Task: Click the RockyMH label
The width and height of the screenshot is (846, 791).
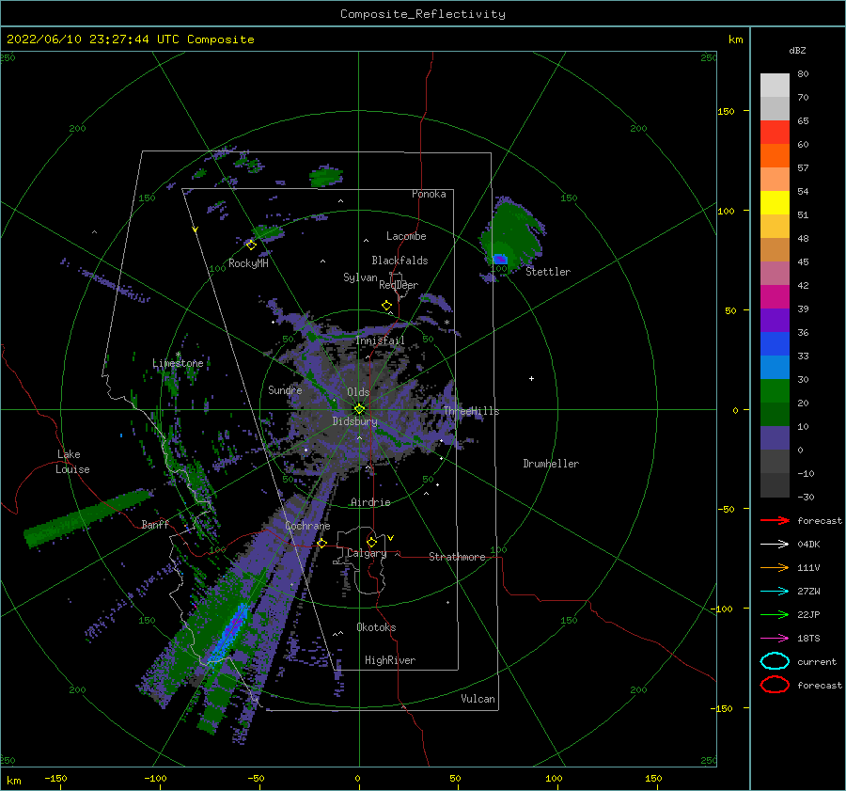Action: click(x=248, y=263)
